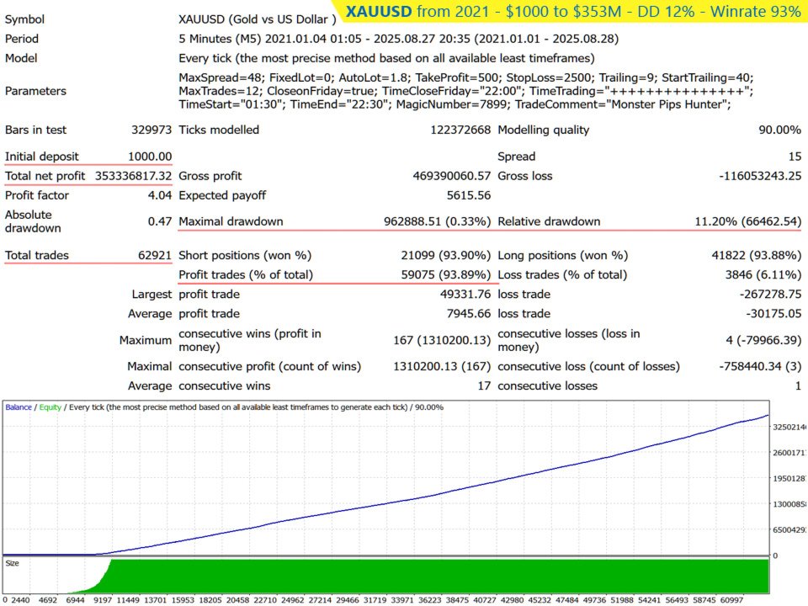Click the gross loss value '-116053243.25'

[760, 176]
